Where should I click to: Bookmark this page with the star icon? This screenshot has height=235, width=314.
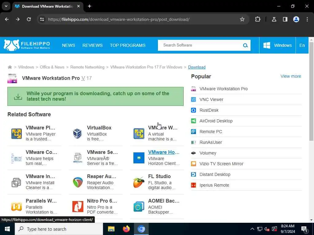pos(242,19)
